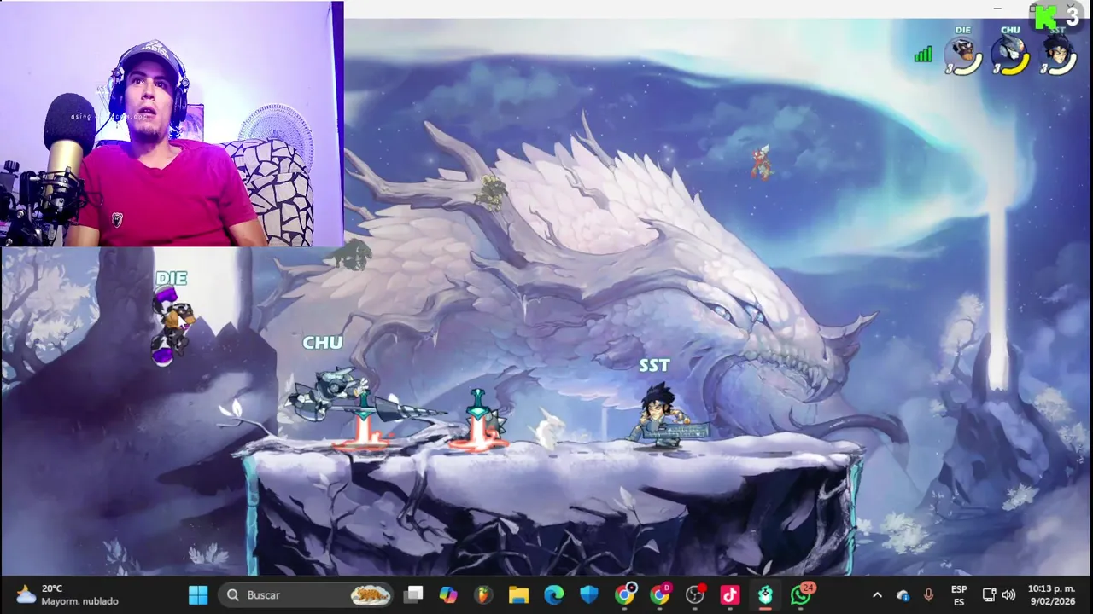This screenshot has height=614, width=1093.
Task: Click the green connection signal bars icon
Action: point(923,55)
